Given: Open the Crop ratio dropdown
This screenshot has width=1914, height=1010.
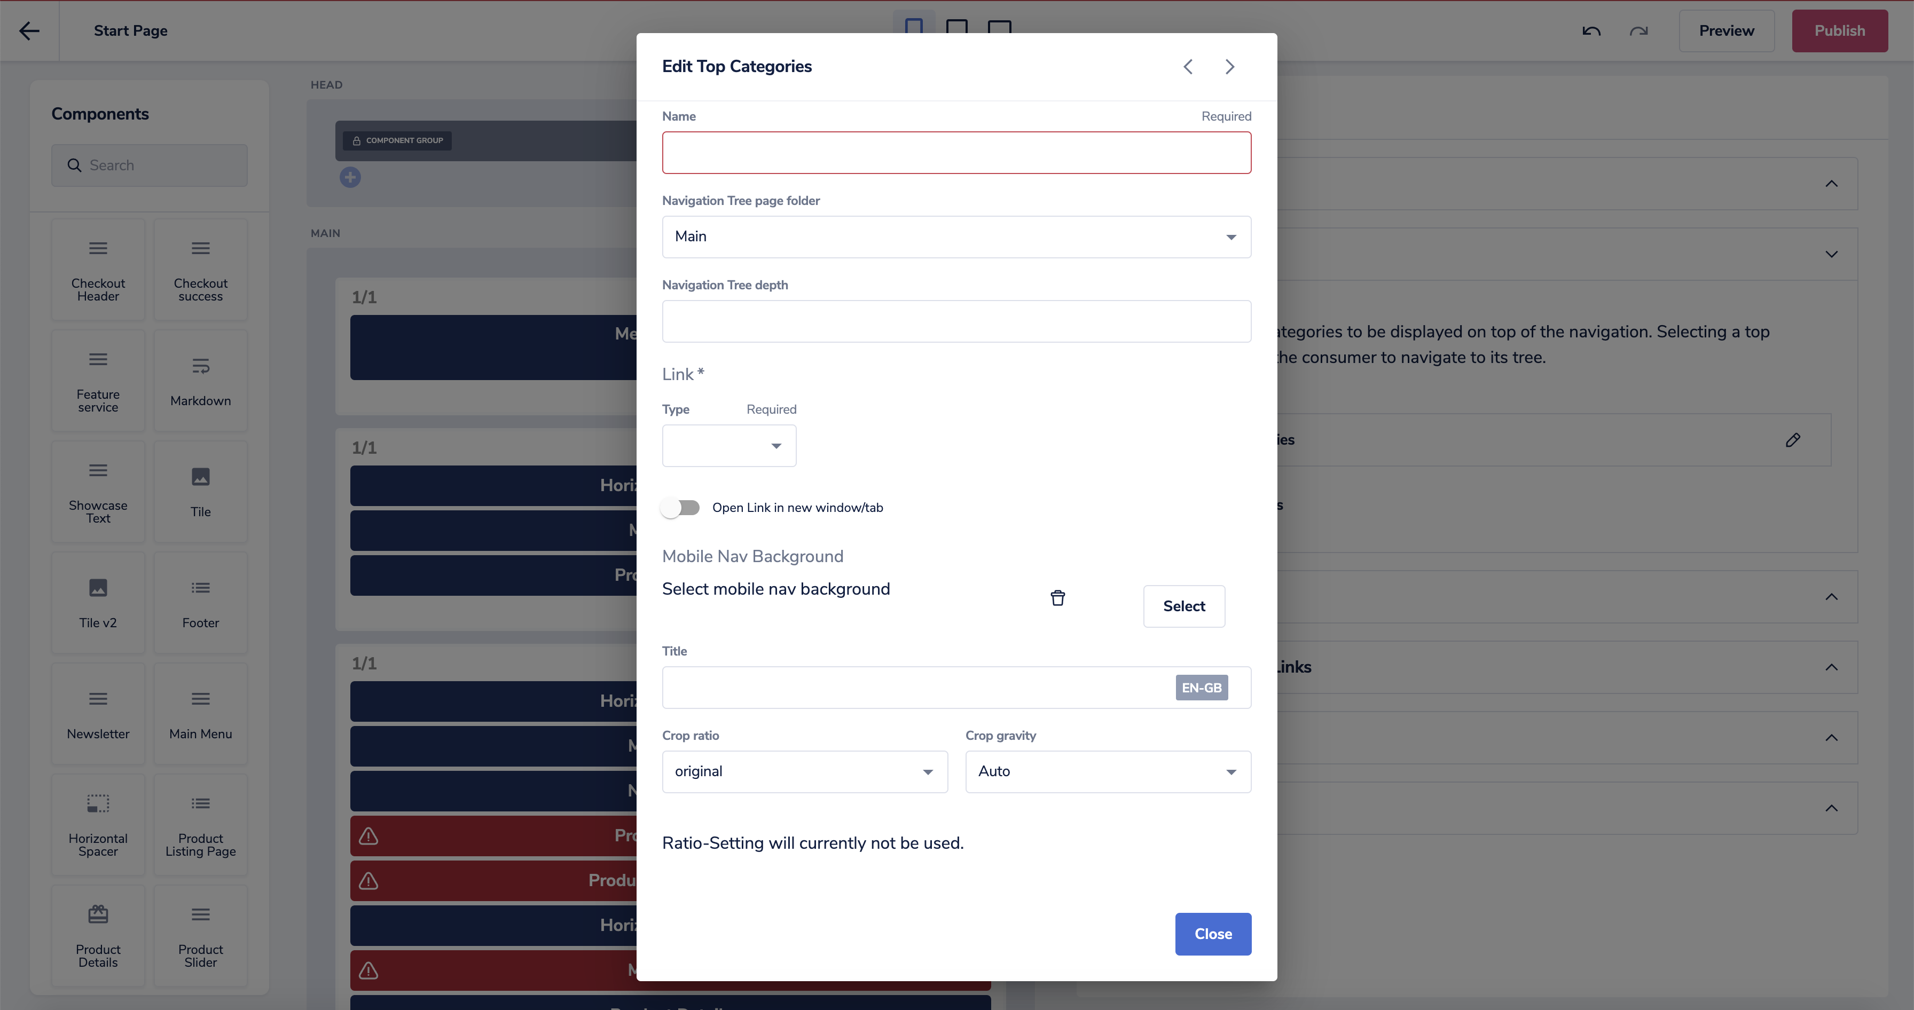Looking at the screenshot, I should pos(805,771).
